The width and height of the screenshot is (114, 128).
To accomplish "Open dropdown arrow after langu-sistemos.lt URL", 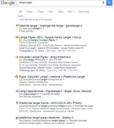I will pyautogui.click(x=47, y=60).
